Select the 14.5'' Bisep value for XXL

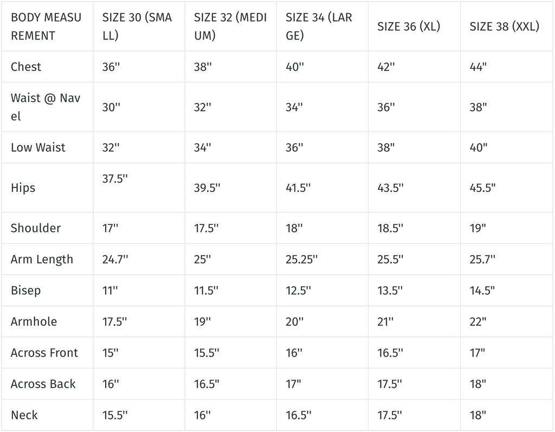point(482,290)
